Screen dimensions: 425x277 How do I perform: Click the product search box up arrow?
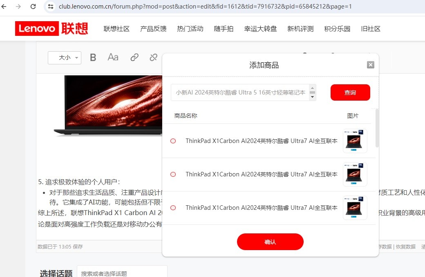click(x=313, y=88)
